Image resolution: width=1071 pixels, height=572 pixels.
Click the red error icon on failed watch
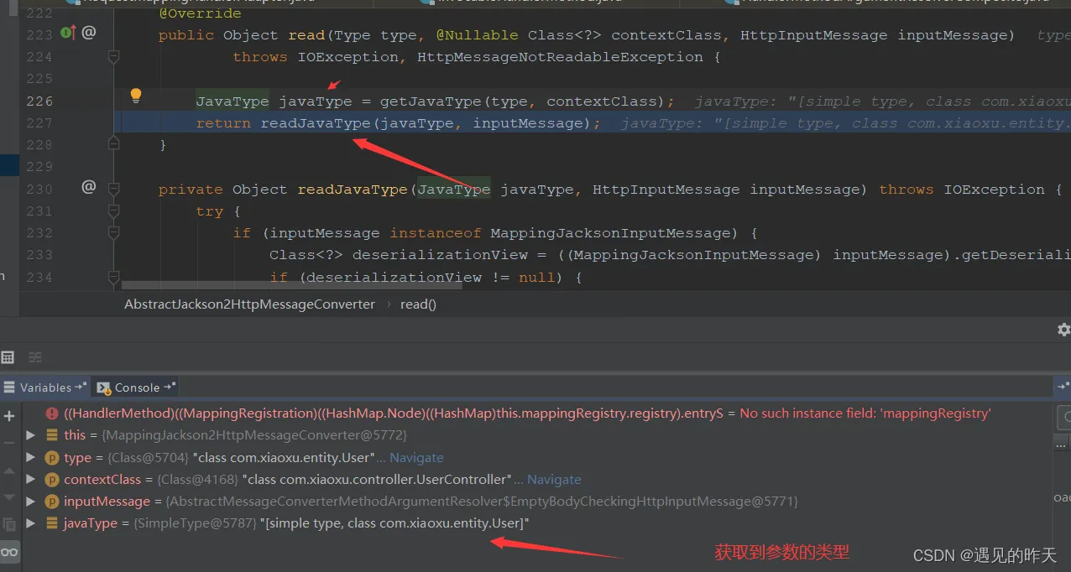[52, 413]
